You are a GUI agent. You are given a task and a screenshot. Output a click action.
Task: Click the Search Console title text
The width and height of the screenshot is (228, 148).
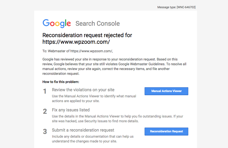click(x=97, y=23)
